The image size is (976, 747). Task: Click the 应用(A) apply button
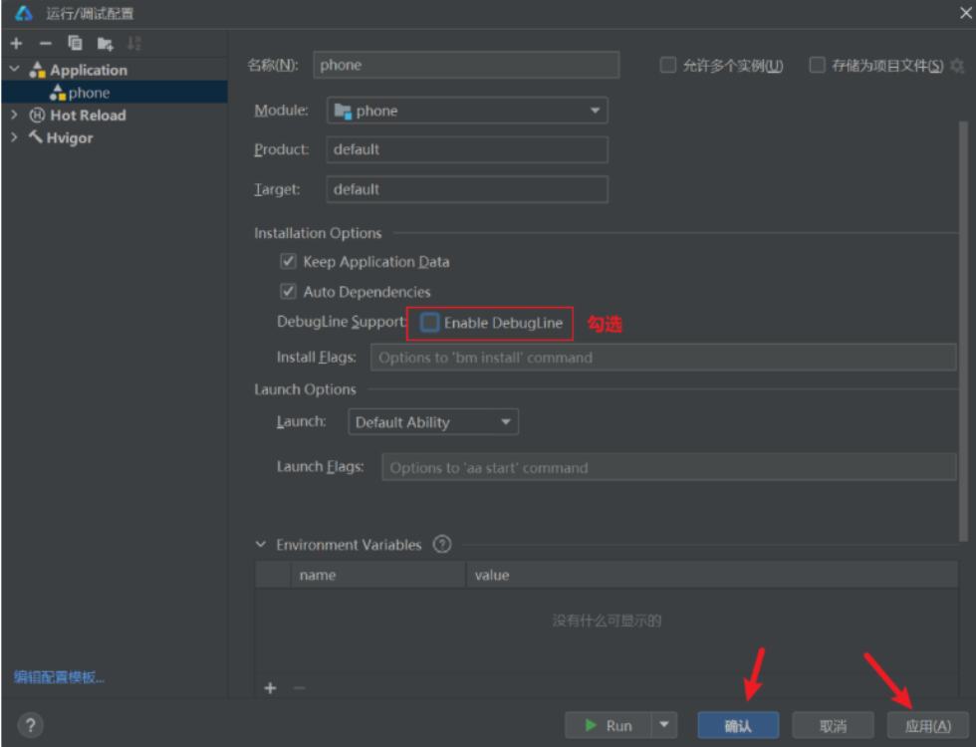pyautogui.click(x=927, y=725)
